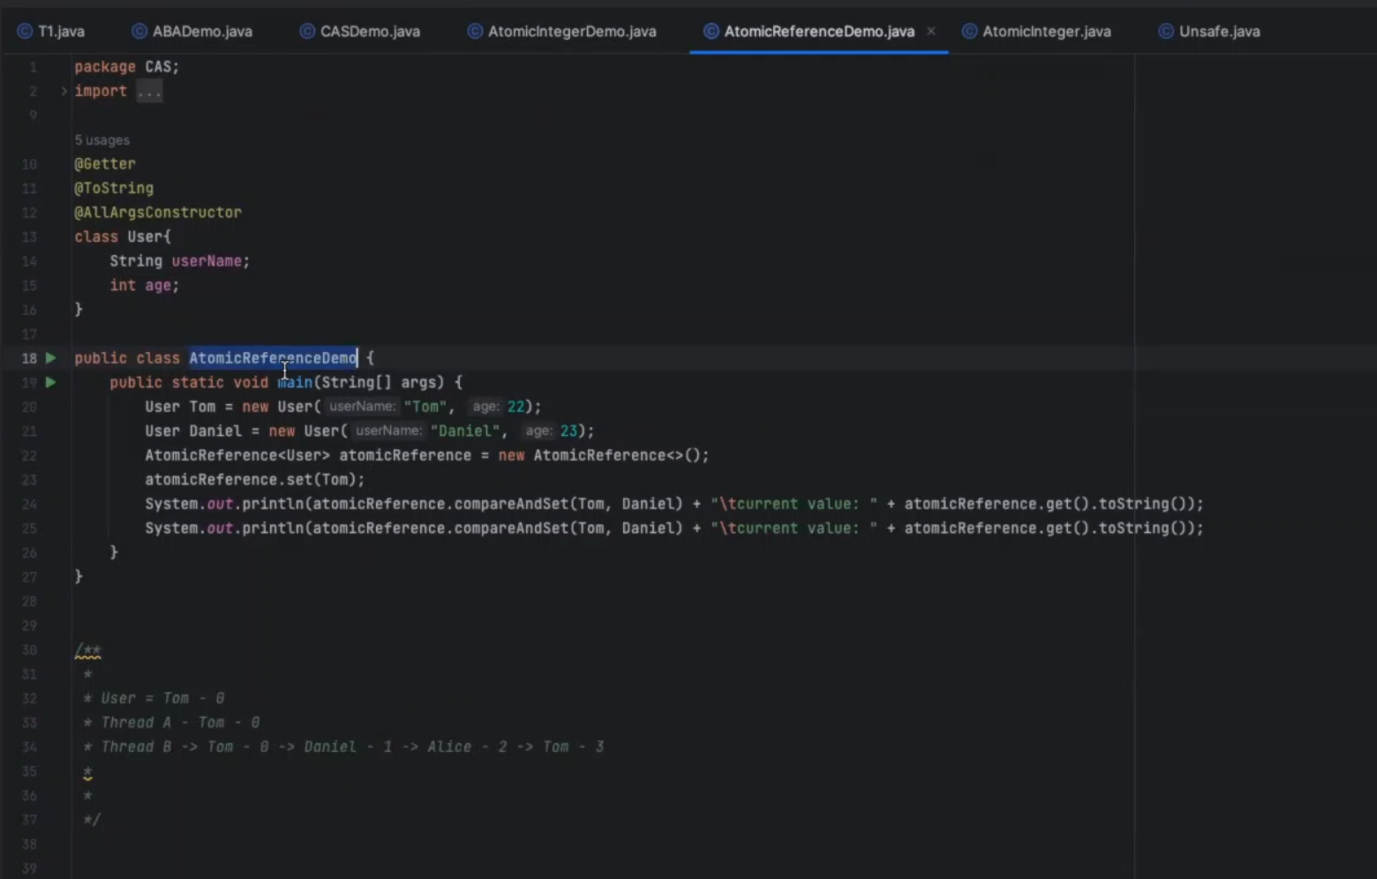Screen dimensions: 1377x879
Task: Place cursor on the atomicReference.set(Tom) line
Action: (254, 480)
